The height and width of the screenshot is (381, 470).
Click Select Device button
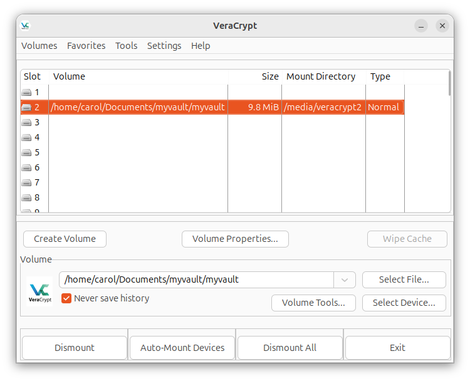[x=404, y=303]
